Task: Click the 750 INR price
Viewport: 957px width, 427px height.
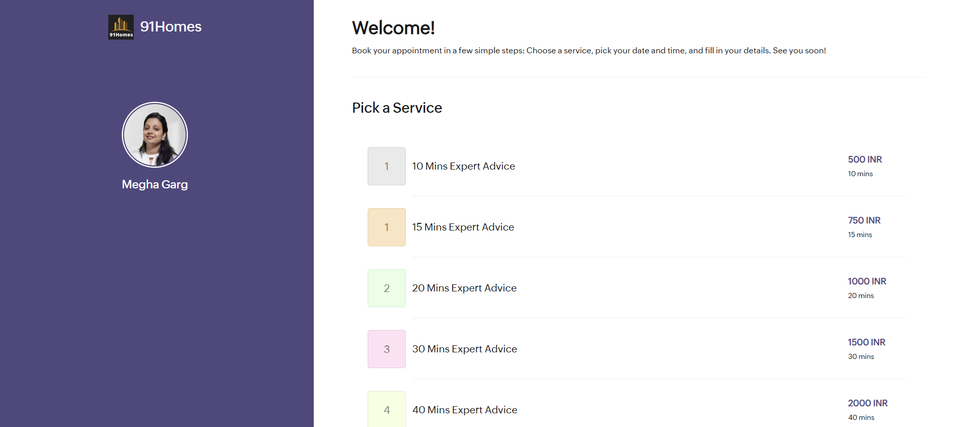Action: (x=864, y=220)
